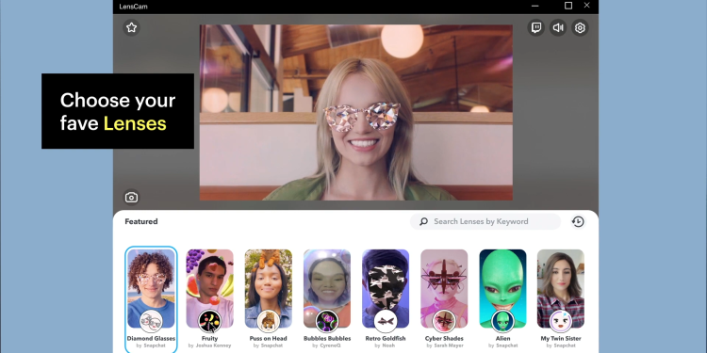Select the Bubbles Bubbles lens thumbnail
Viewport: 707px width, 353px height.
click(327, 289)
